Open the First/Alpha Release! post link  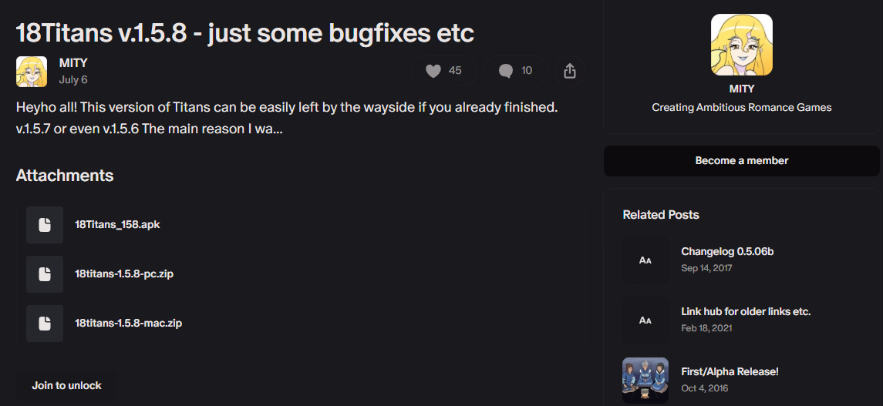(x=730, y=372)
